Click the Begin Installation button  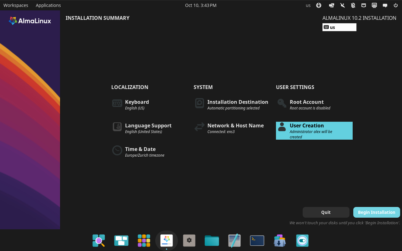[377, 212]
